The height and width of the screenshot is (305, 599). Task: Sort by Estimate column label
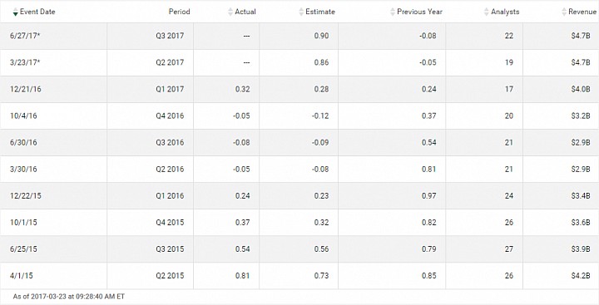click(x=320, y=12)
